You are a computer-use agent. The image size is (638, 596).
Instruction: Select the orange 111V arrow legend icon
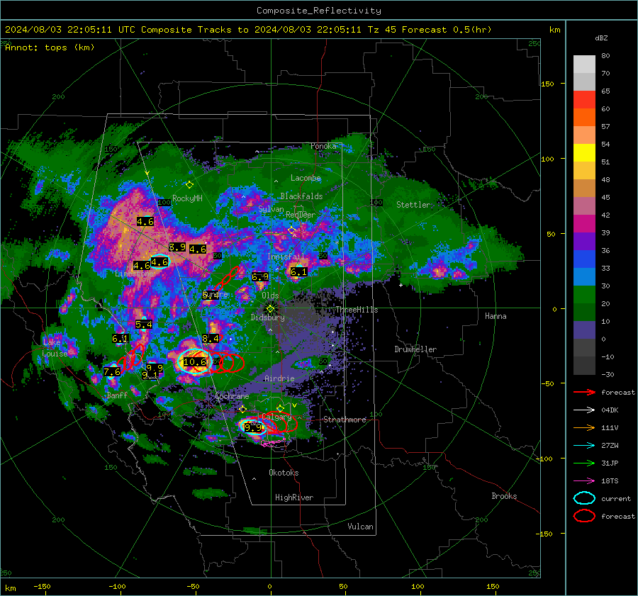point(584,427)
